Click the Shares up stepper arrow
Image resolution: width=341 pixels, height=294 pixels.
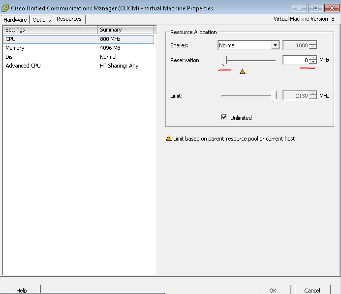pyautogui.click(x=313, y=43)
